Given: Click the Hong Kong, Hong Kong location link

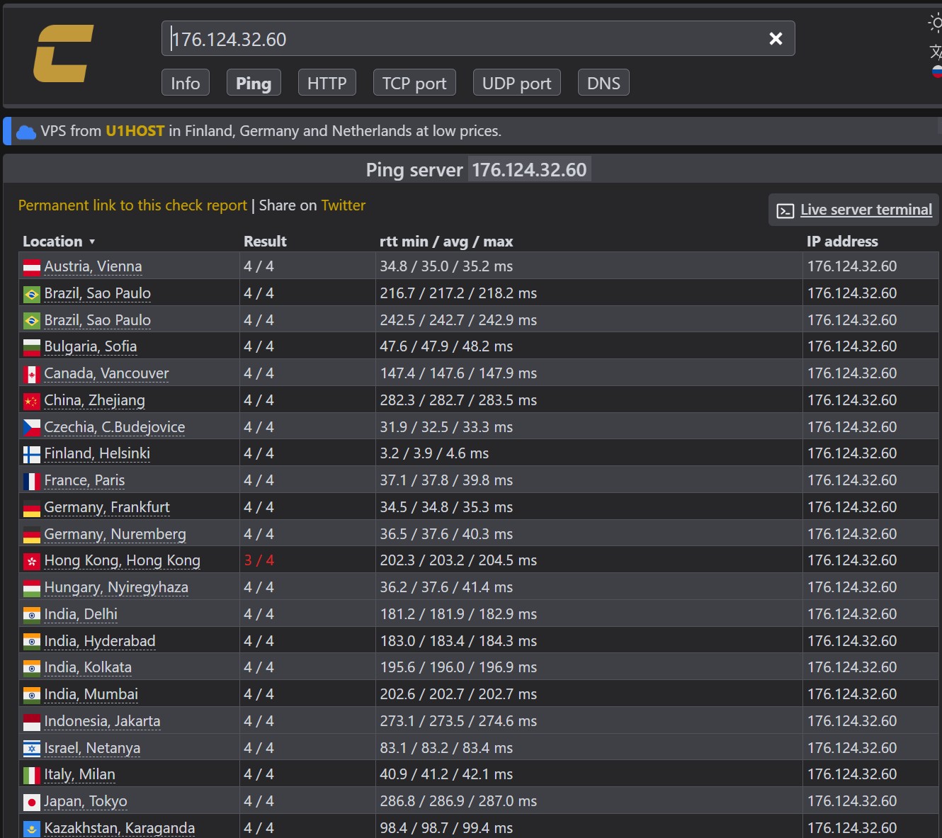Looking at the screenshot, I should tap(122, 560).
